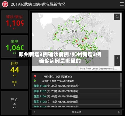Click the red legend dot for 14 days

pos(35,76)
